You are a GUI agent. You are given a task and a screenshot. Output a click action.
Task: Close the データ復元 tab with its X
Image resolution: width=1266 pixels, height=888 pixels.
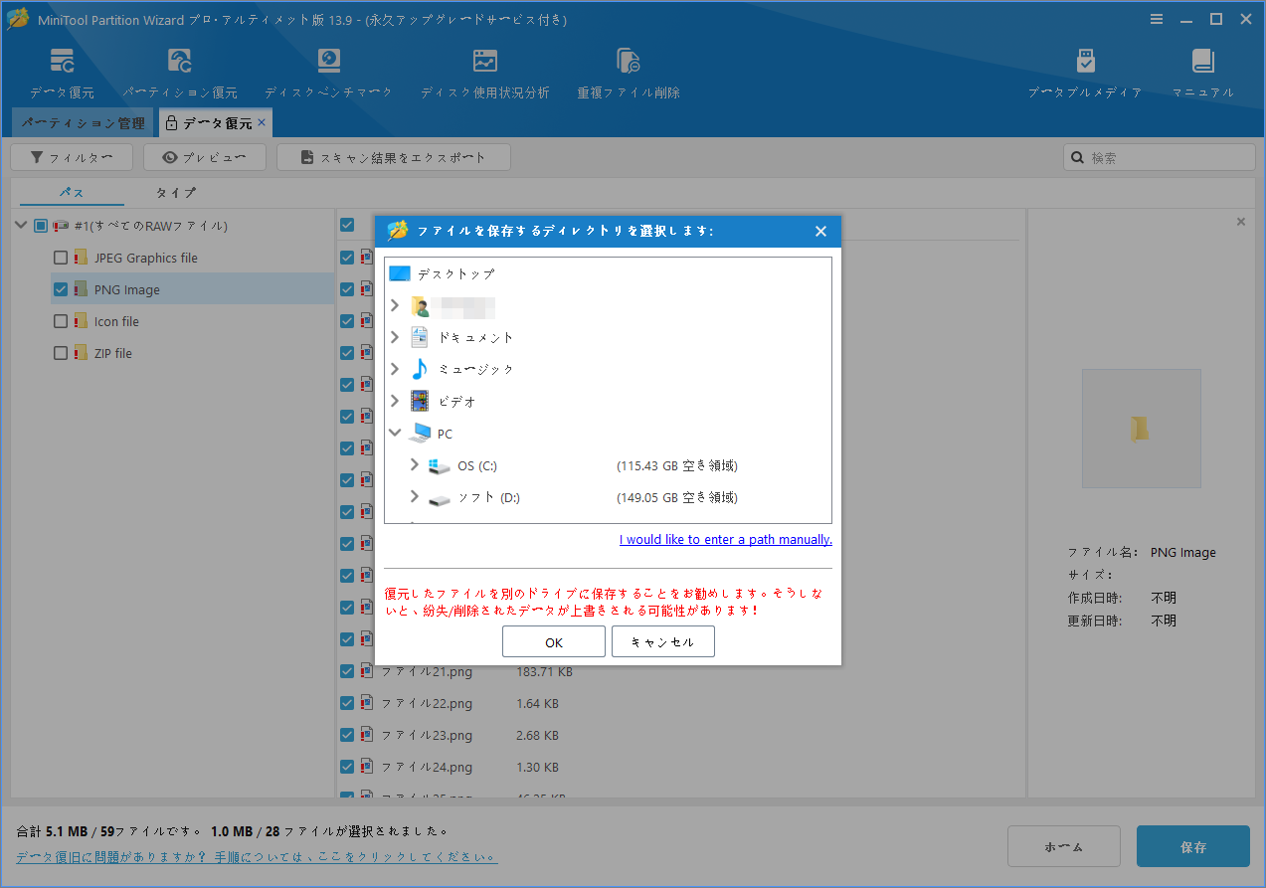(x=262, y=122)
